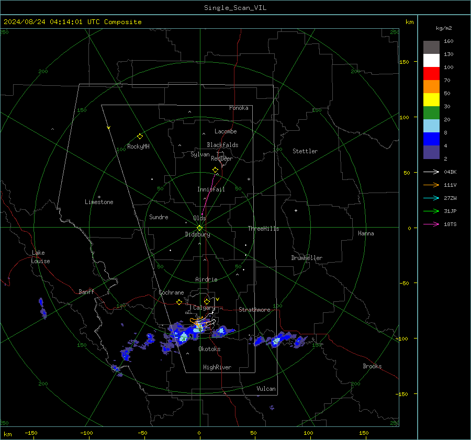The width and height of the screenshot is (471, 440).
Task: Click the Innisfail city label
Action: coord(211,189)
